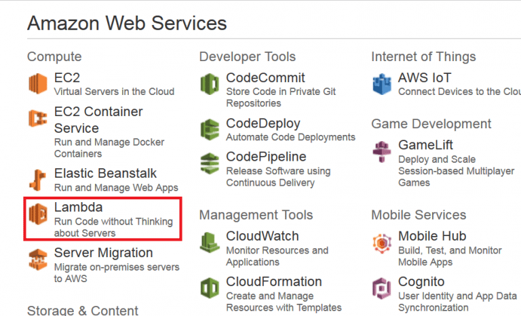This screenshot has width=521, height=316.
Task: Open the Lambda service link
Action: click(79, 208)
